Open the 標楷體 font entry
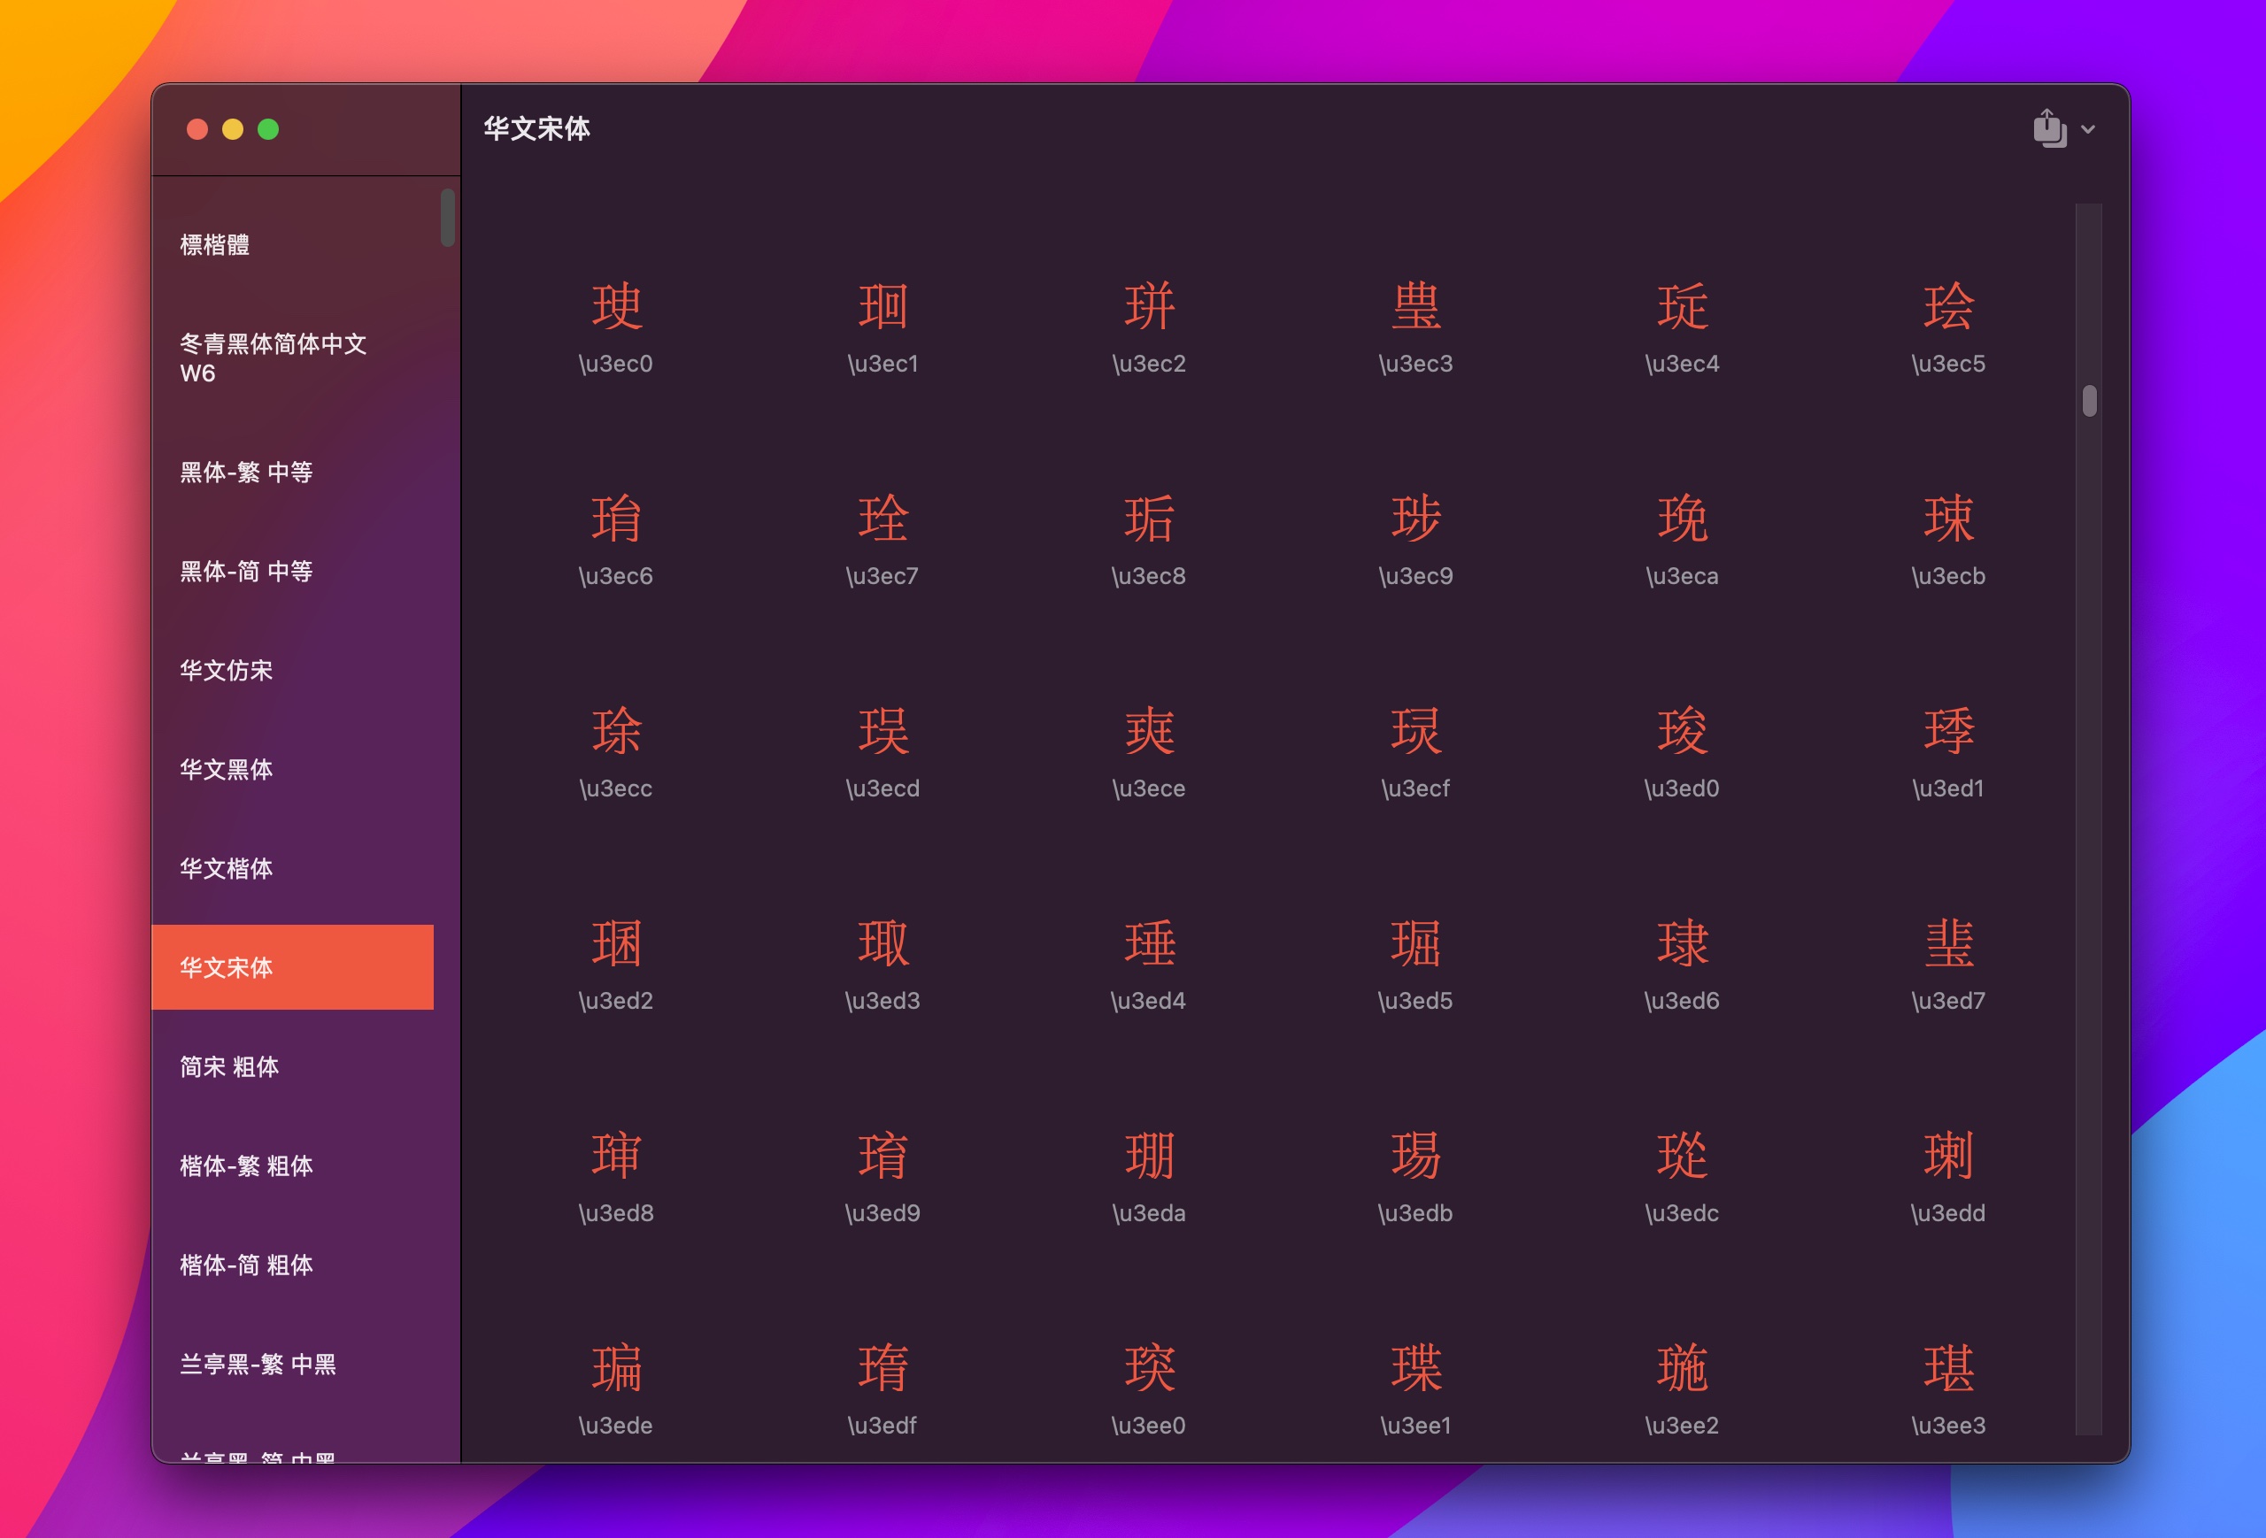 (214, 244)
